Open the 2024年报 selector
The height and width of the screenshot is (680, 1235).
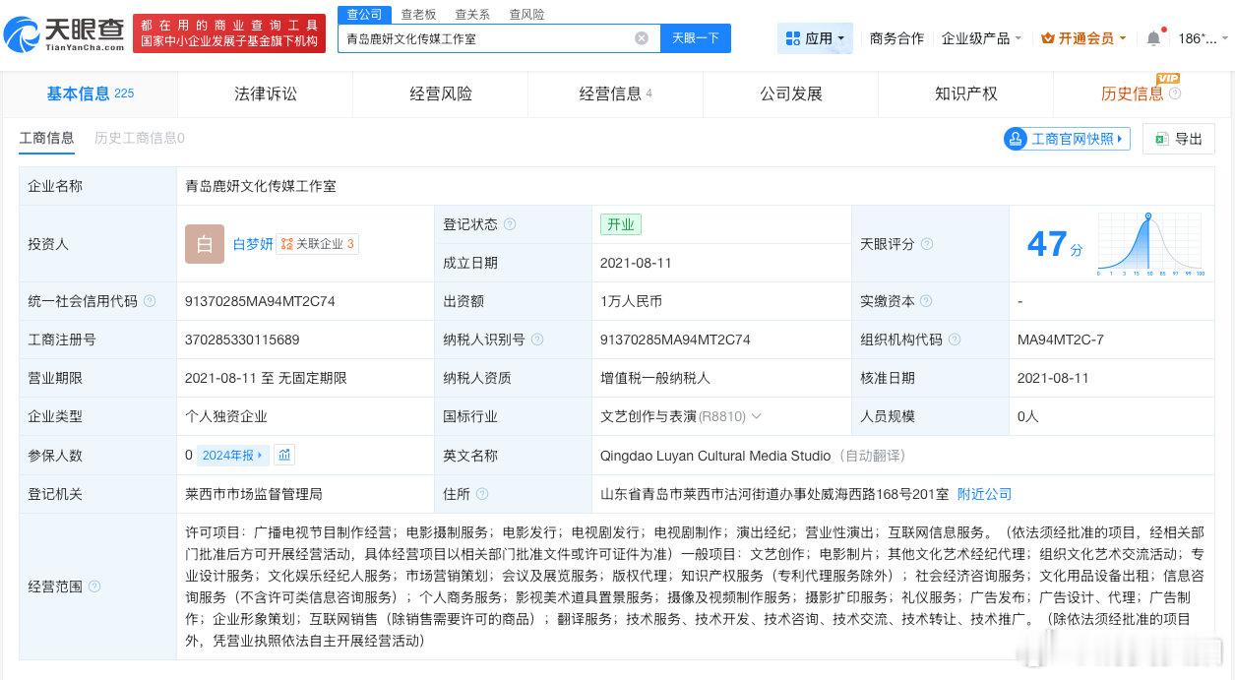(232, 455)
